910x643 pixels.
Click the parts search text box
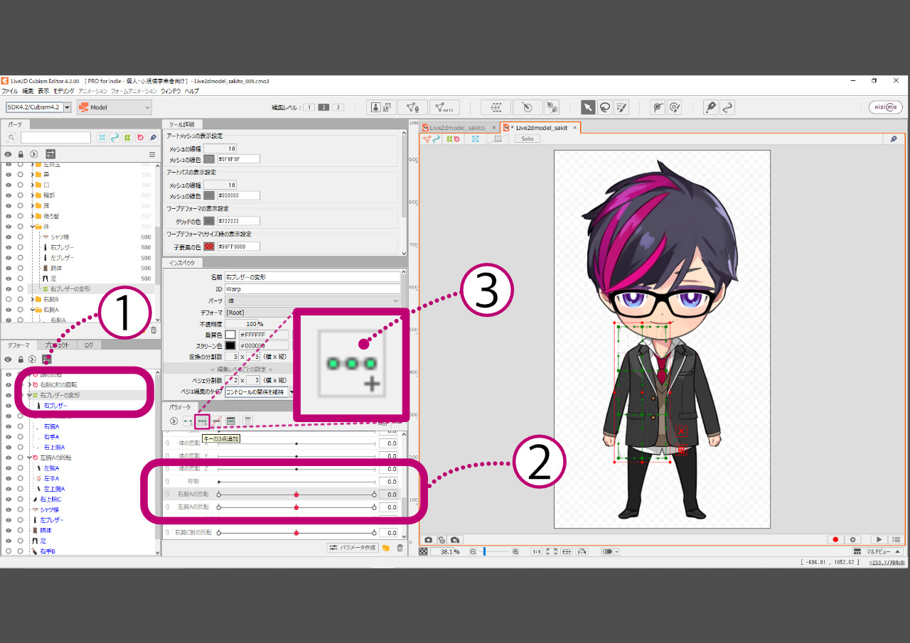[55, 137]
